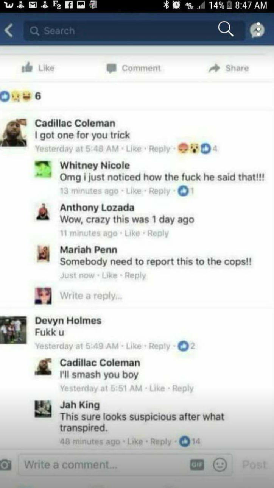Tap the back arrow in header
This screenshot has height=488, width=274.
click(8, 31)
